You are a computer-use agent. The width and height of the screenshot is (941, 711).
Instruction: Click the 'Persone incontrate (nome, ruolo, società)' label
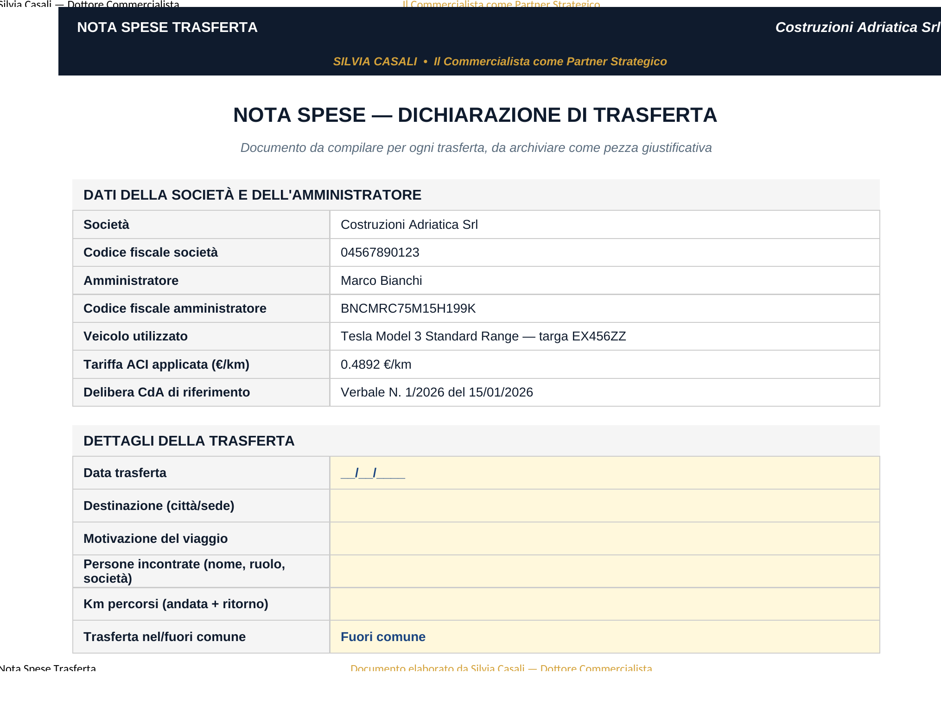coord(184,571)
